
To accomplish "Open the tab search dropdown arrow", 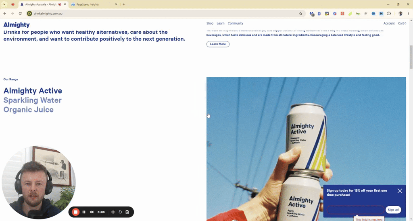I will (x=4, y=4).
